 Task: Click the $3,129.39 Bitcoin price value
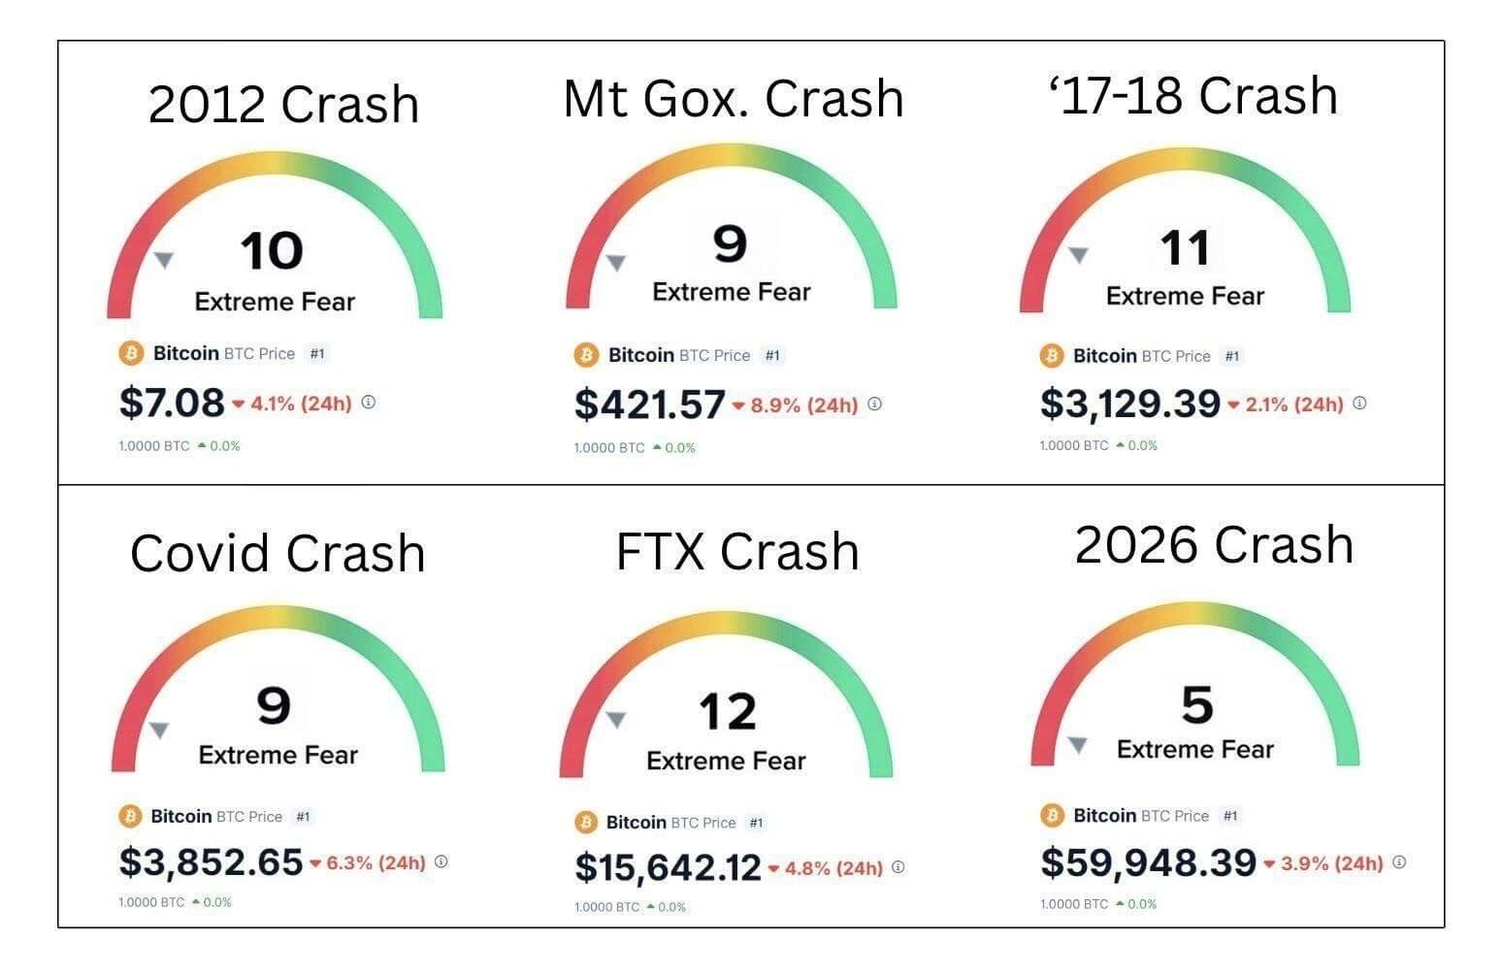1129,404
